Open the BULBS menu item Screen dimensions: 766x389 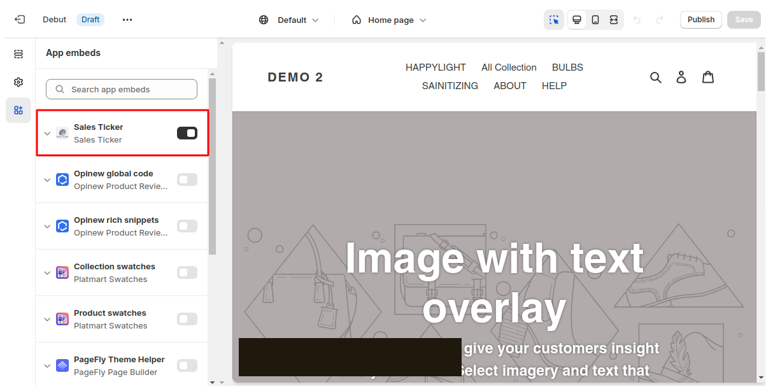[x=567, y=67]
